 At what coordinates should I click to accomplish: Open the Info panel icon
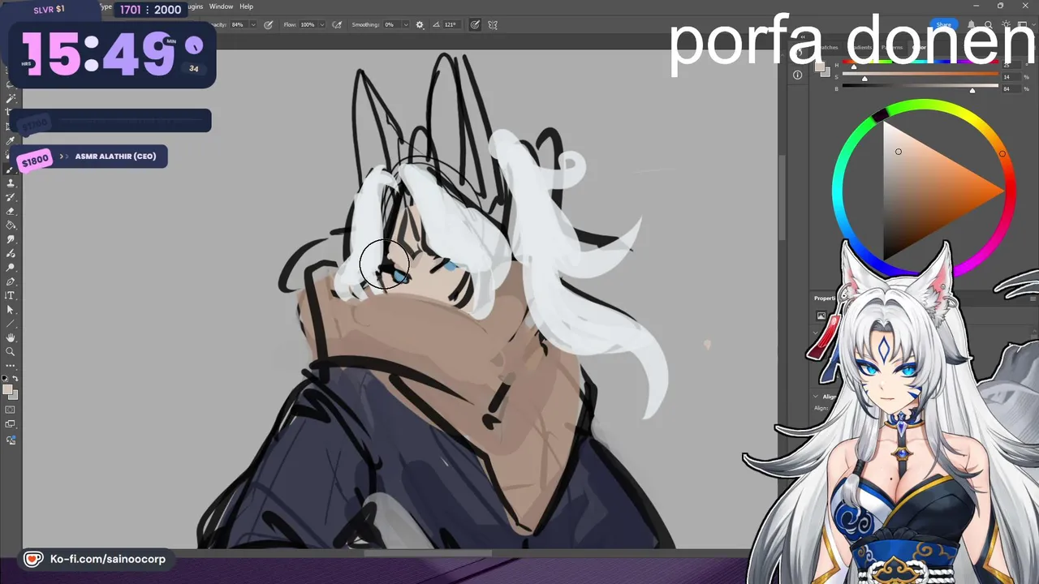[x=798, y=75]
